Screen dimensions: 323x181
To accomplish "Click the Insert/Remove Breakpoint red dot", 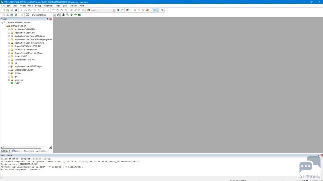I will click(135, 10).
